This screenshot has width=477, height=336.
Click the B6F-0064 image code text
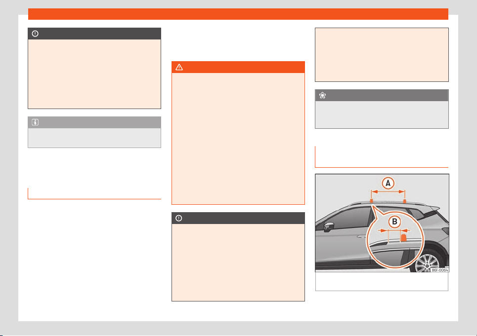click(439, 270)
